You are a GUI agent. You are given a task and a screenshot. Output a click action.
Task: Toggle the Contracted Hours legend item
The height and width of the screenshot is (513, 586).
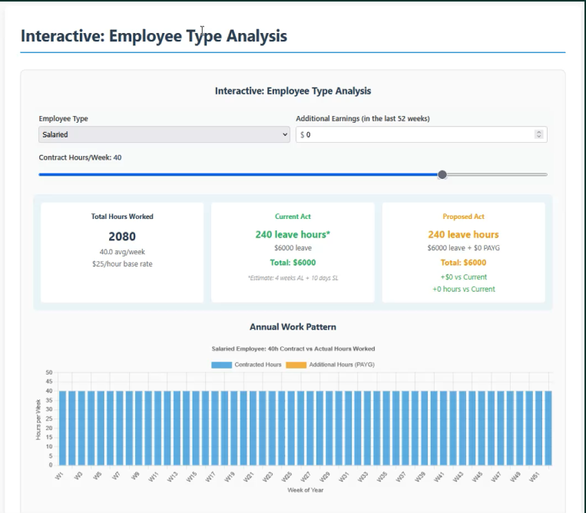point(247,365)
